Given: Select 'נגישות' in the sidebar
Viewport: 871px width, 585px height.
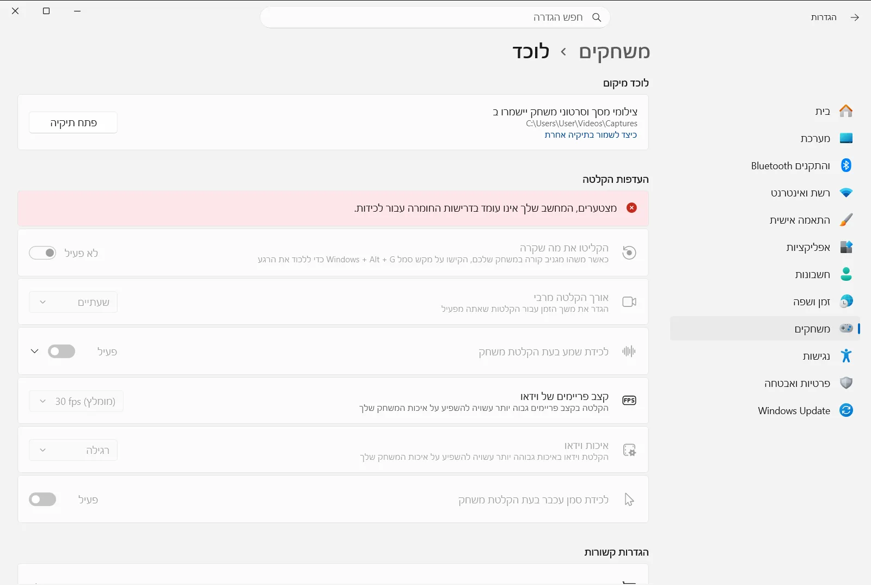Looking at the screenshot, I should pos(765,356).
